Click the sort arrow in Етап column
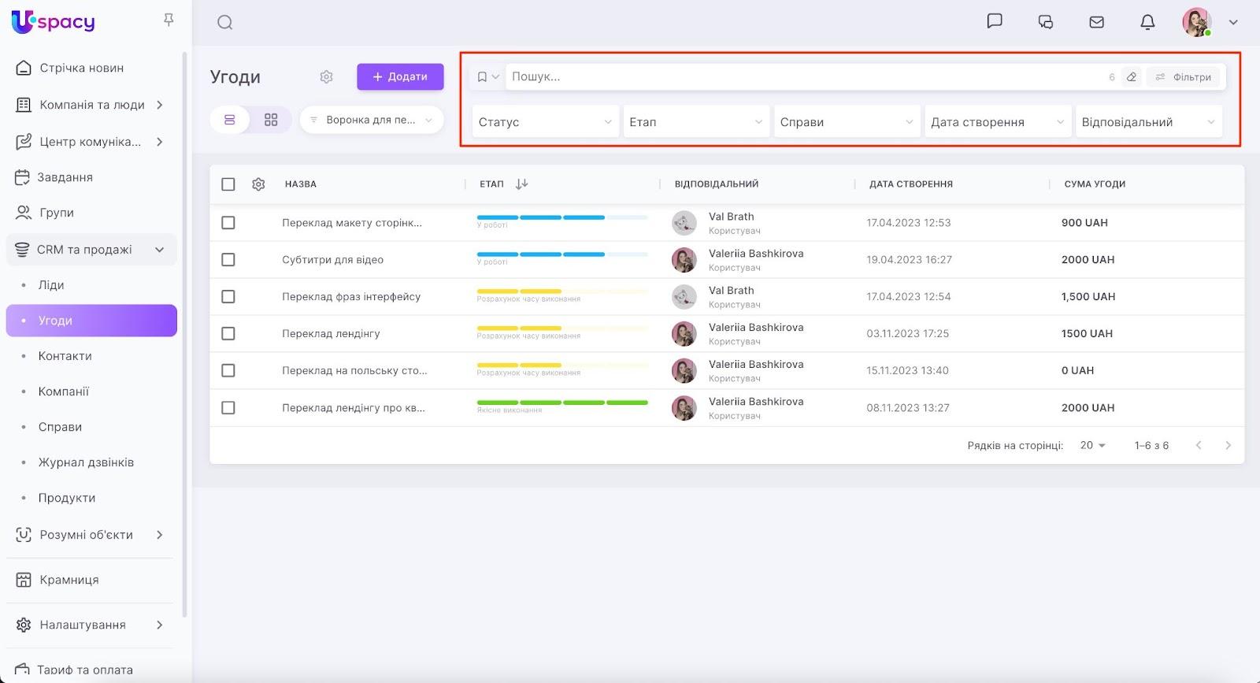Viewport: 1260px width, 683px height. (x=521, y=184)
